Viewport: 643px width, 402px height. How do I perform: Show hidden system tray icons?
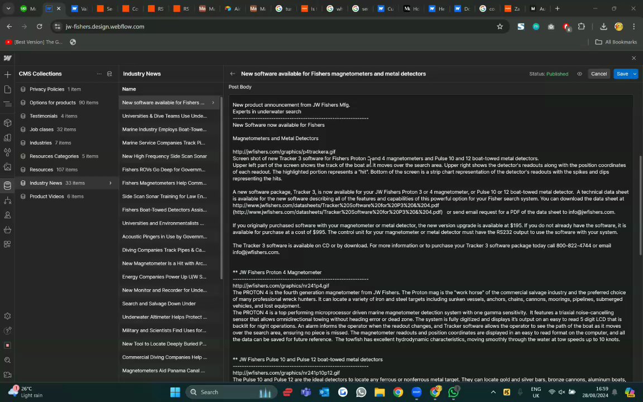pyautogui.click(x=493, y=393)
